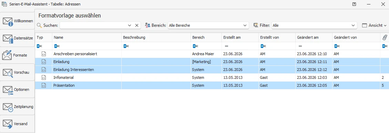Image resolution: width=389 pixels, height=133 pixels.
Task: Click the 'Andrea Maier' Bereich cell
Action: tap(206, 54)
